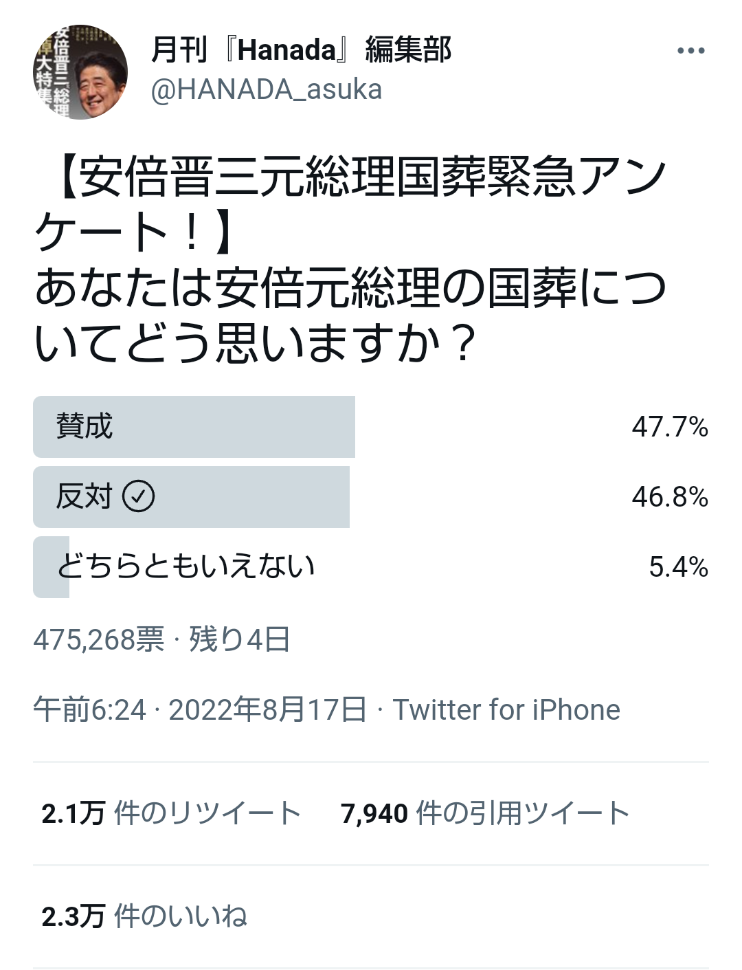Image resolution: width=742 pixels, height=970 pixels.
Task: Tap the 475,268票 vote count
Action: (x=99, y=640)
